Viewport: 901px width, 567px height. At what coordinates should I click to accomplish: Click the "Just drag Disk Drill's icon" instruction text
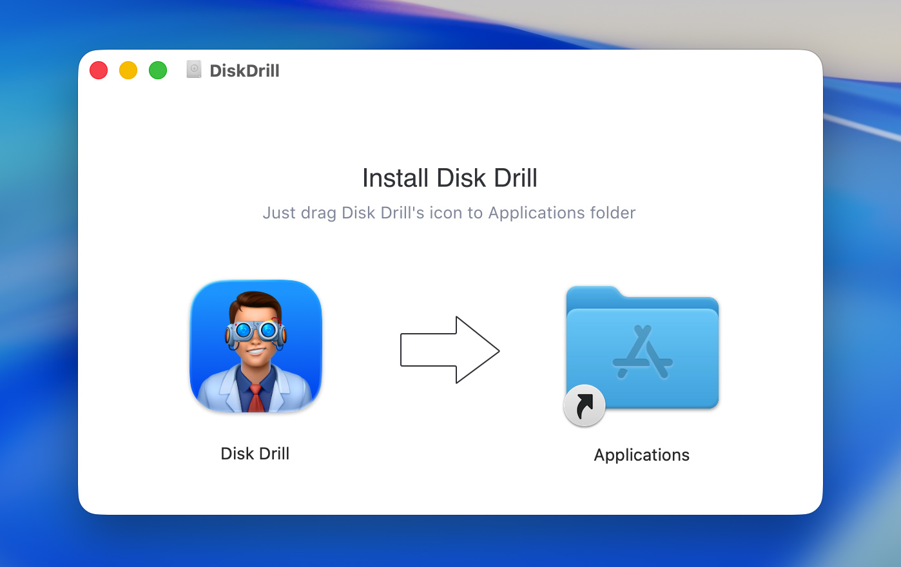(x=449, y=213)
